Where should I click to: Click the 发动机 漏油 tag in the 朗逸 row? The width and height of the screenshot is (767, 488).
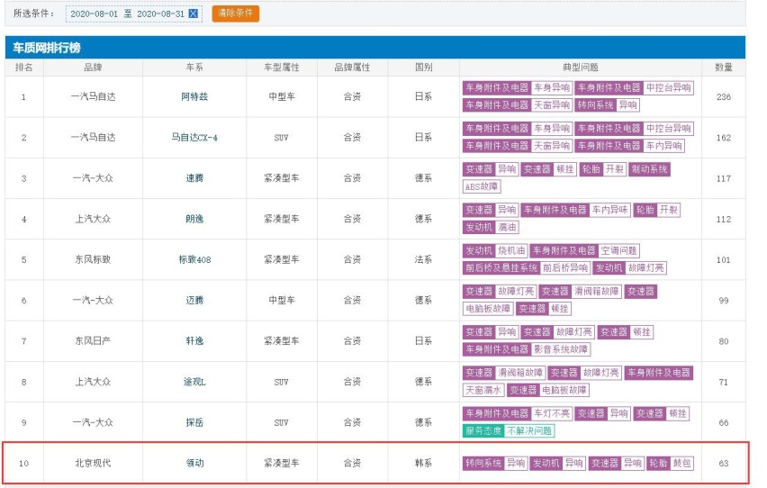coord(491,227)
